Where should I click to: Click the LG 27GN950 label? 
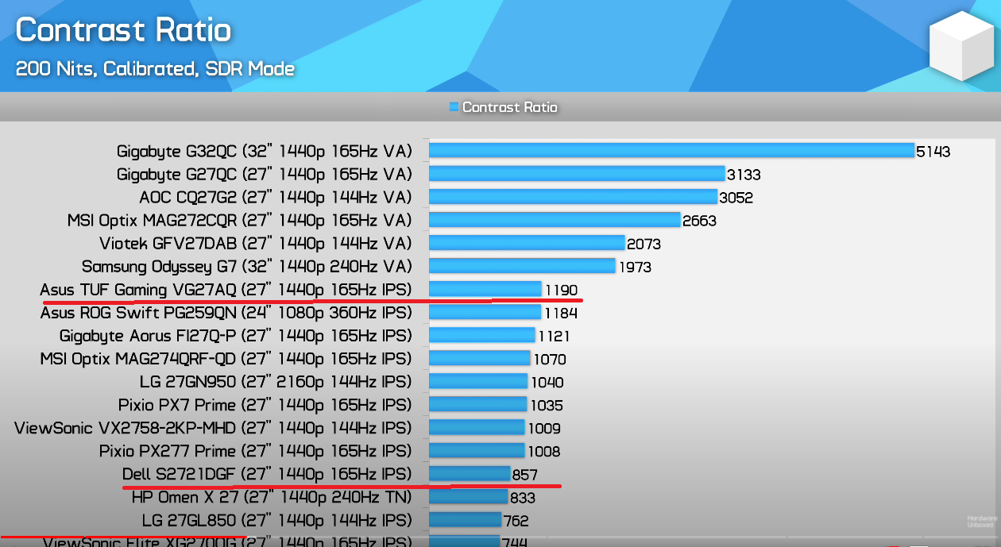[x=276, y=382]
